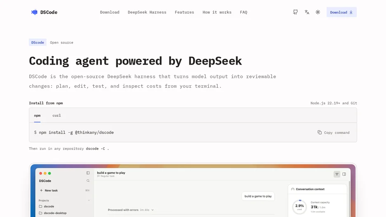Click the 'dscode -C .' command text

(97, 149)
